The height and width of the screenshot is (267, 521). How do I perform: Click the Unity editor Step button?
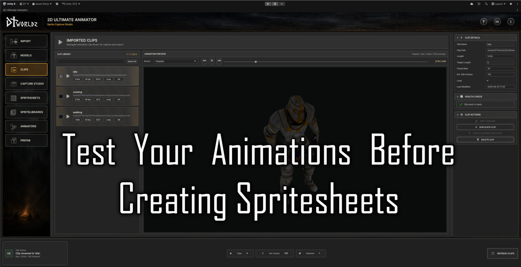282,4
